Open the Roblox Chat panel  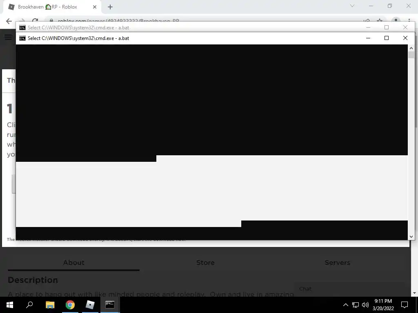pyautogui.click(x=305, y=289)
